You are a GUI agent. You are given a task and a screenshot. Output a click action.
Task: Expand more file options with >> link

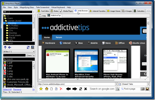click(34, 89)
